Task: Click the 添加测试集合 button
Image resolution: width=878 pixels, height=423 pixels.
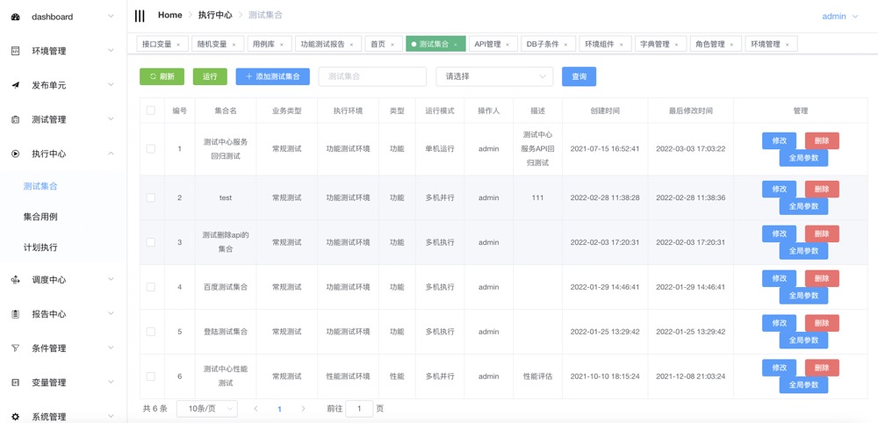Action: (273, 76)
